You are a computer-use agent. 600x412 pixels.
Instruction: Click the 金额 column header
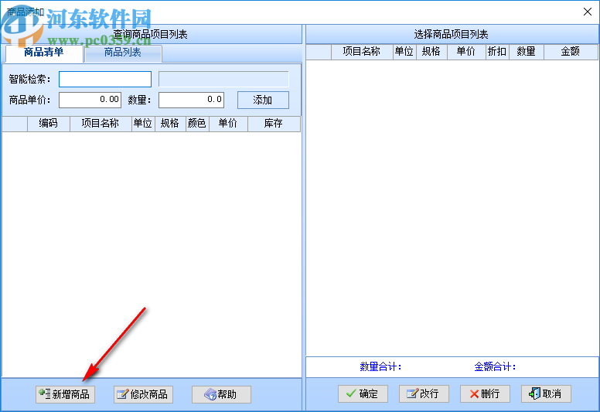pyautogui.click(x=570, y=52)
